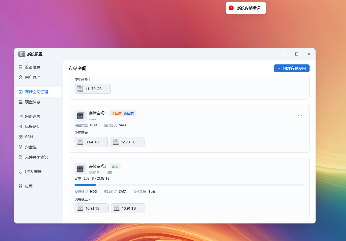The width and height of the screenshot is (346, 241).
Task: Open the more options menu for 存储空间2
Action: tap(300, 116)
